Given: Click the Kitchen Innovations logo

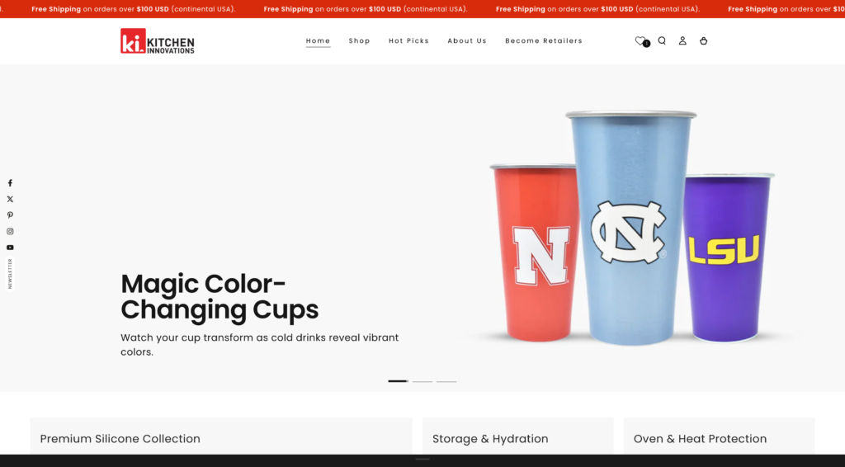Looking at the screenshot, I should [158, 41].
